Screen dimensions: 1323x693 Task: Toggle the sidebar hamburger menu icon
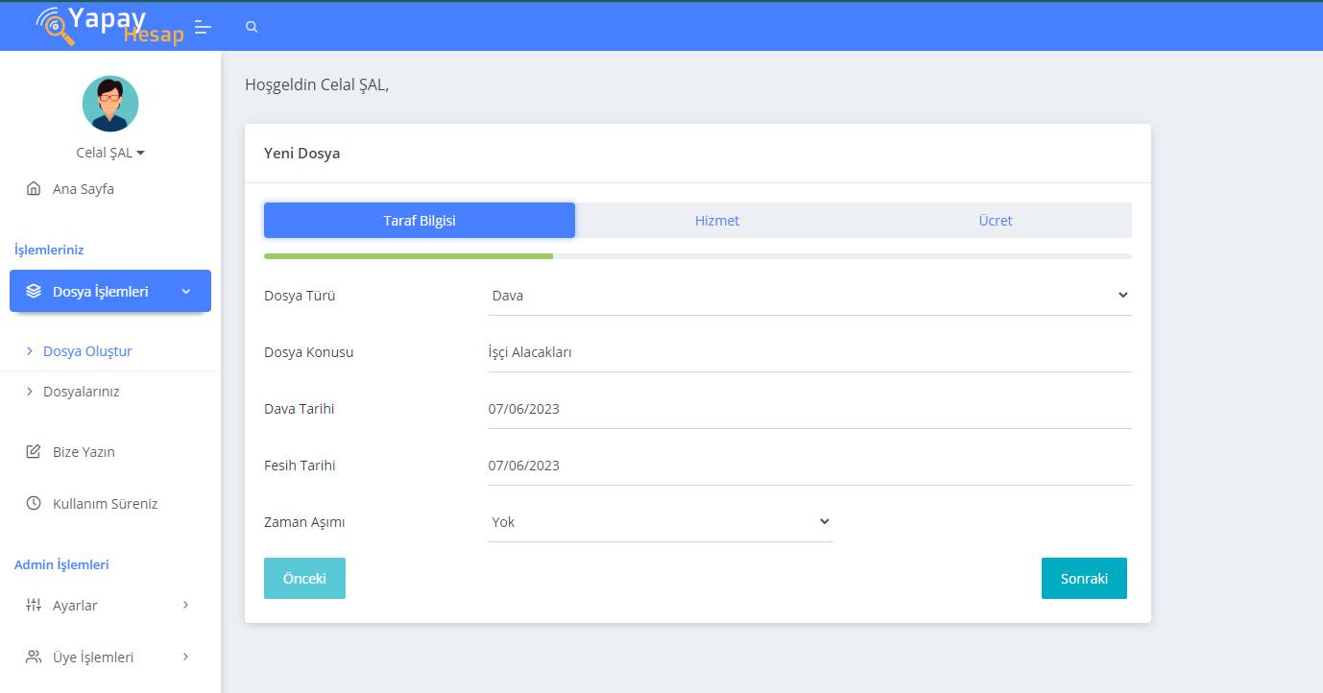click(x=203, y=27)
